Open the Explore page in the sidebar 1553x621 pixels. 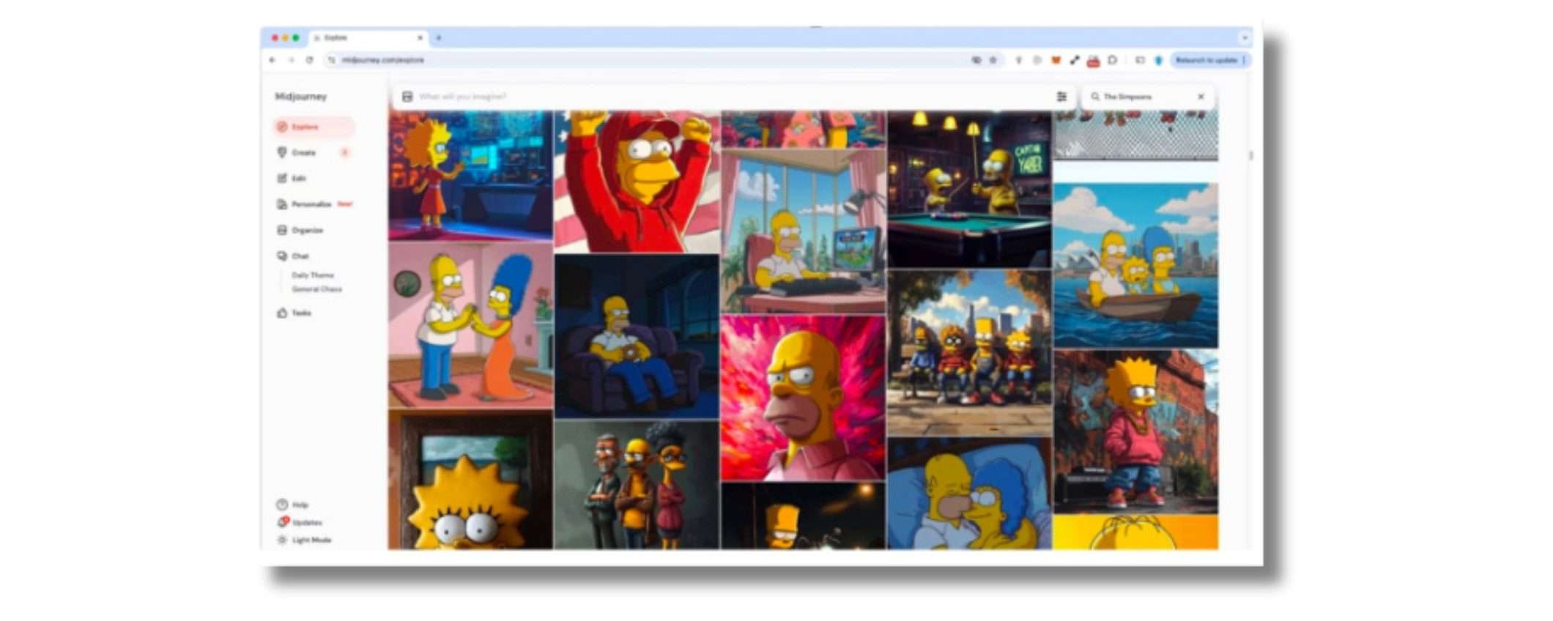305,127
